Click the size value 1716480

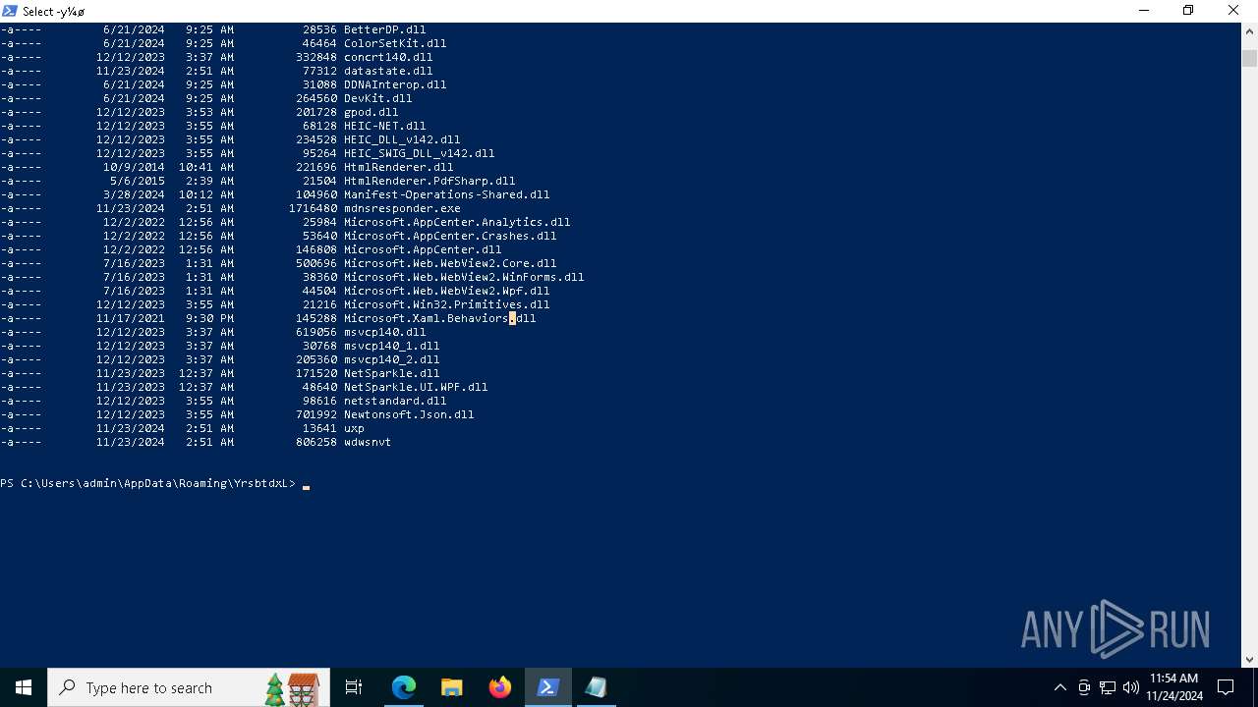[313, 208]
